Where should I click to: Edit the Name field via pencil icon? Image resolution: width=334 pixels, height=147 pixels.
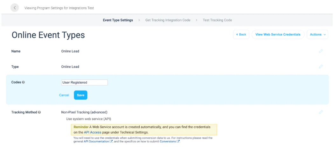coord(321,51)
